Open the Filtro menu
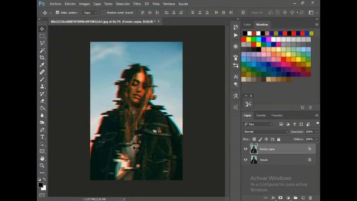 coord(137,4)
